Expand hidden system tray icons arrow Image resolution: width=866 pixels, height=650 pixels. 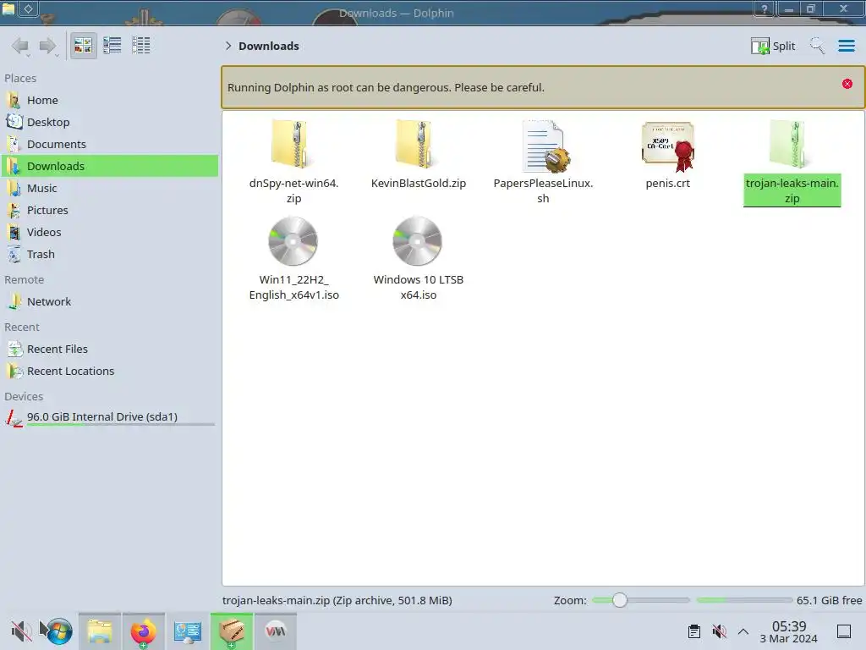[743, 631]
